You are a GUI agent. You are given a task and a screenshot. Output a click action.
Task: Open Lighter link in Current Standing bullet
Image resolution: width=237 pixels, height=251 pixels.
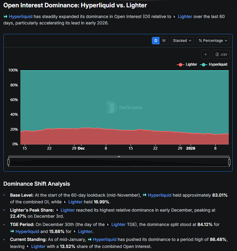point(38,246)
